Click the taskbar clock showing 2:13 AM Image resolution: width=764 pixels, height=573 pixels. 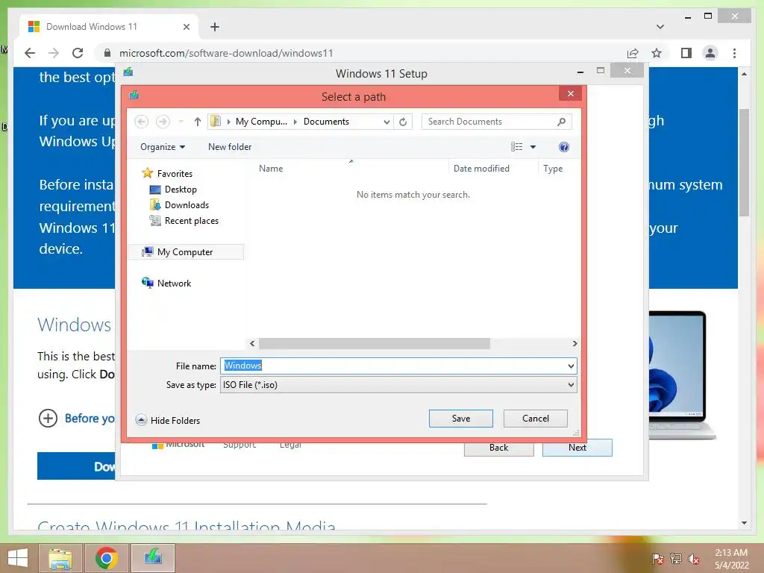tap(731, 558)
